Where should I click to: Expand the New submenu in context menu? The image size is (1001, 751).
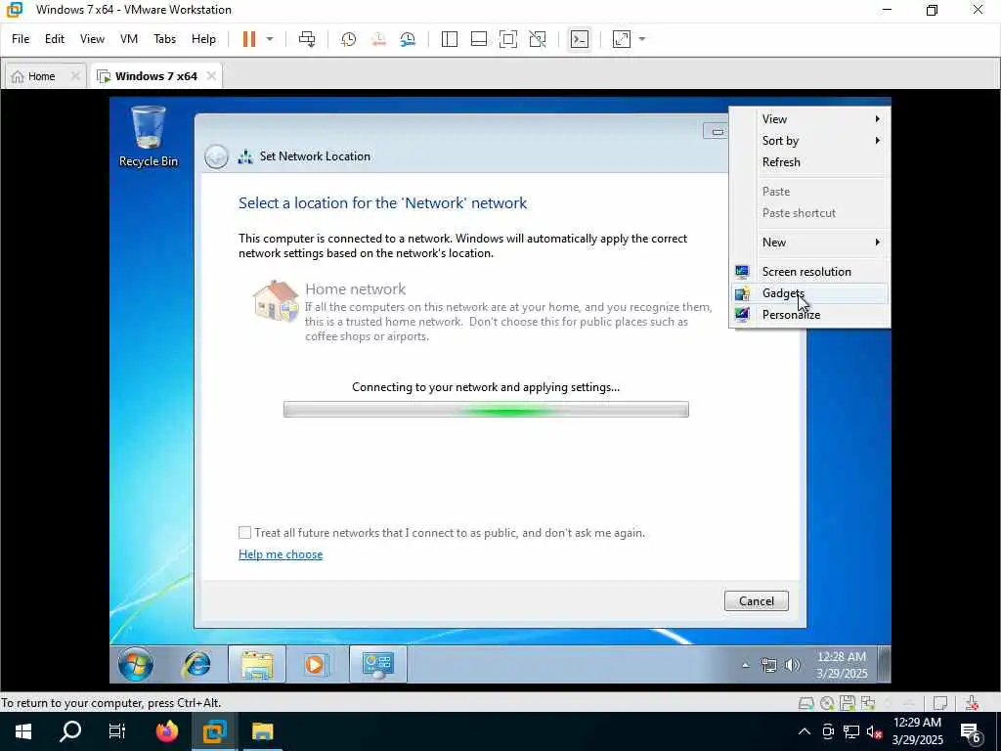tap(809, 243)
